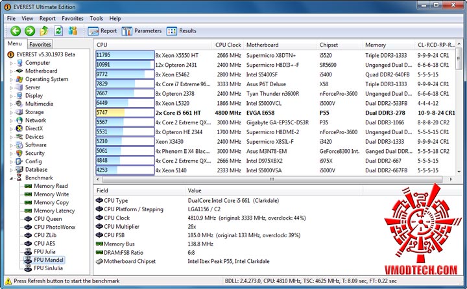Open the View menu
This screenshot has height=289, width=467.
(x=27, y=18)
